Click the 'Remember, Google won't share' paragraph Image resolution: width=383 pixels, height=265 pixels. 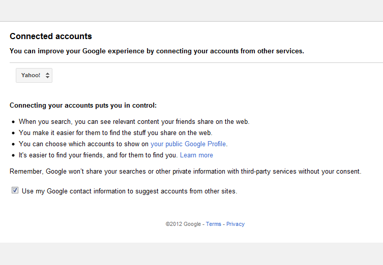(185, 172)
